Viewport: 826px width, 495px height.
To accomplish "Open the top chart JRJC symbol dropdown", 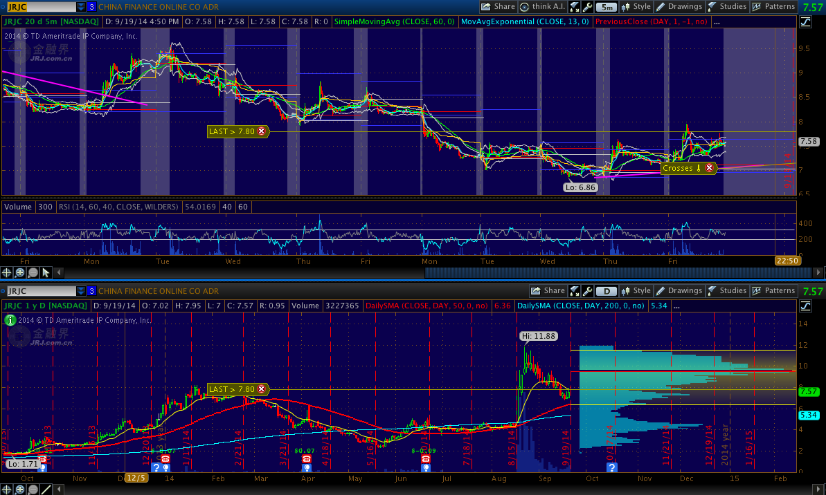I will (81, 7).
